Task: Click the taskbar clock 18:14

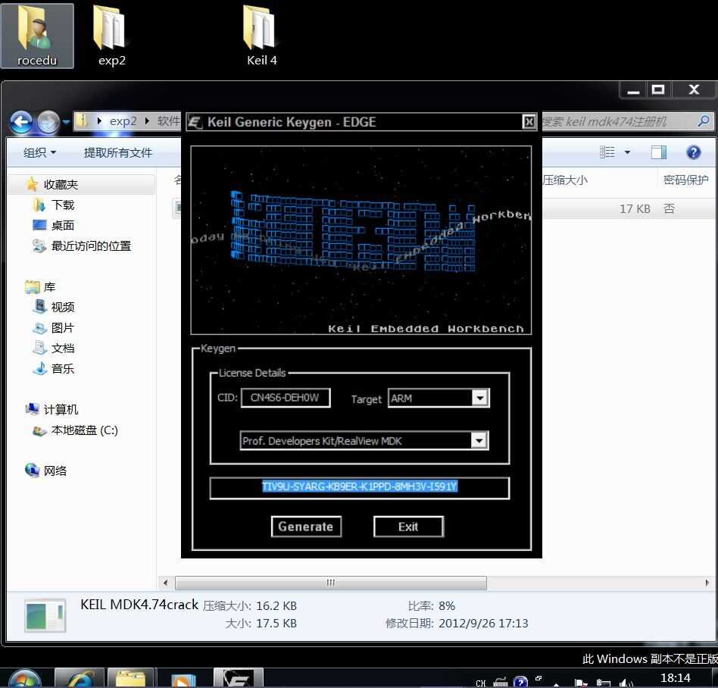Action: tap(675, 678)
